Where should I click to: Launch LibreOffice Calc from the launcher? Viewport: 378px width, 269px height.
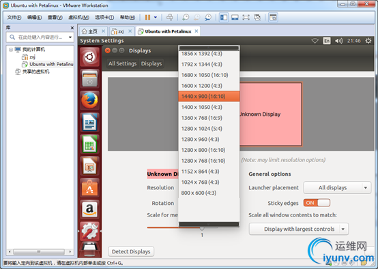pos(89,144)
